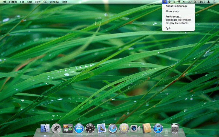Open the Help menu
219x137 pixels.
[65, 2]
